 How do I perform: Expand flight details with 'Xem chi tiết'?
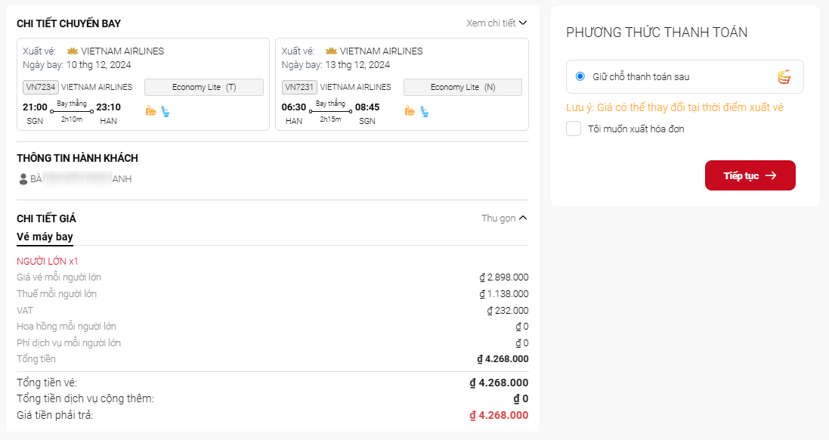[x=496, y=23]
